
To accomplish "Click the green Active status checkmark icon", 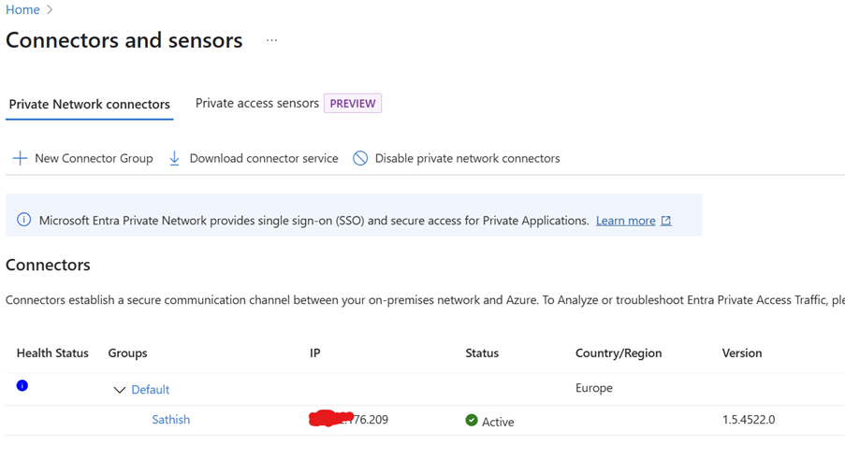I will 472,421.
